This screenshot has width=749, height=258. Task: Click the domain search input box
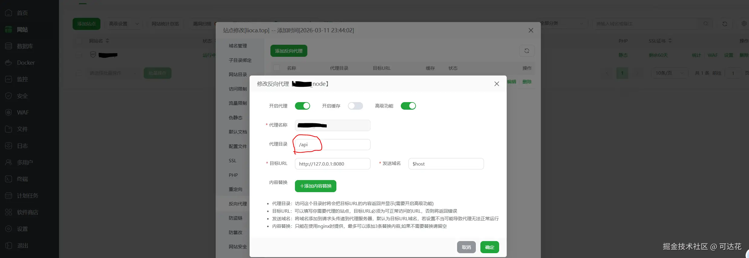coord(646,24)
